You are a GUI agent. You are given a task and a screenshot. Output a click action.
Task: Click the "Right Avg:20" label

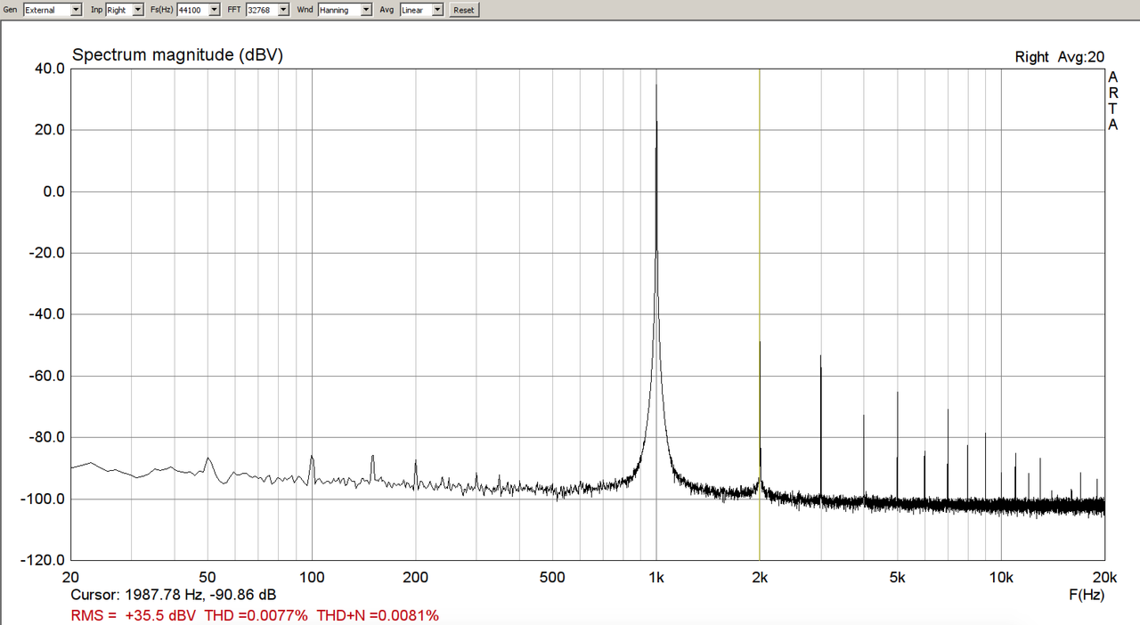click(x=1060, y=57)
